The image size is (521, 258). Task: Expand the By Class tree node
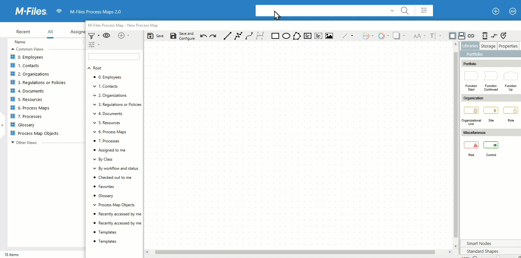click(x=95, y=159)
